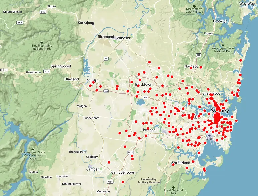Click the A9 road shield

click(106, 58)
